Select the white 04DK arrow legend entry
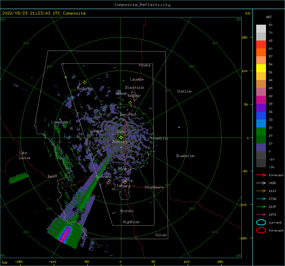Image resolution: width=285 pixels, height=266 pixels. click(x=261, y=183)
